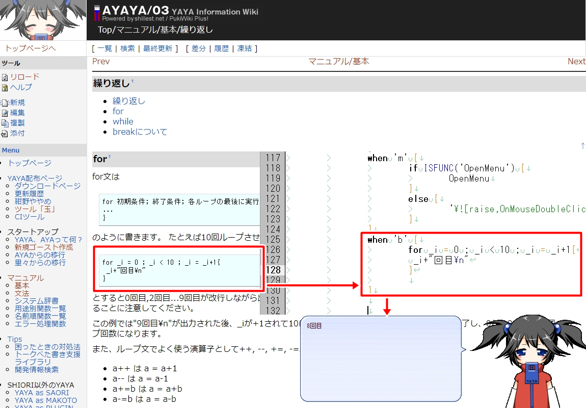
Task: Click the attach icon beside 添付
Action: (x=5, y=134)
